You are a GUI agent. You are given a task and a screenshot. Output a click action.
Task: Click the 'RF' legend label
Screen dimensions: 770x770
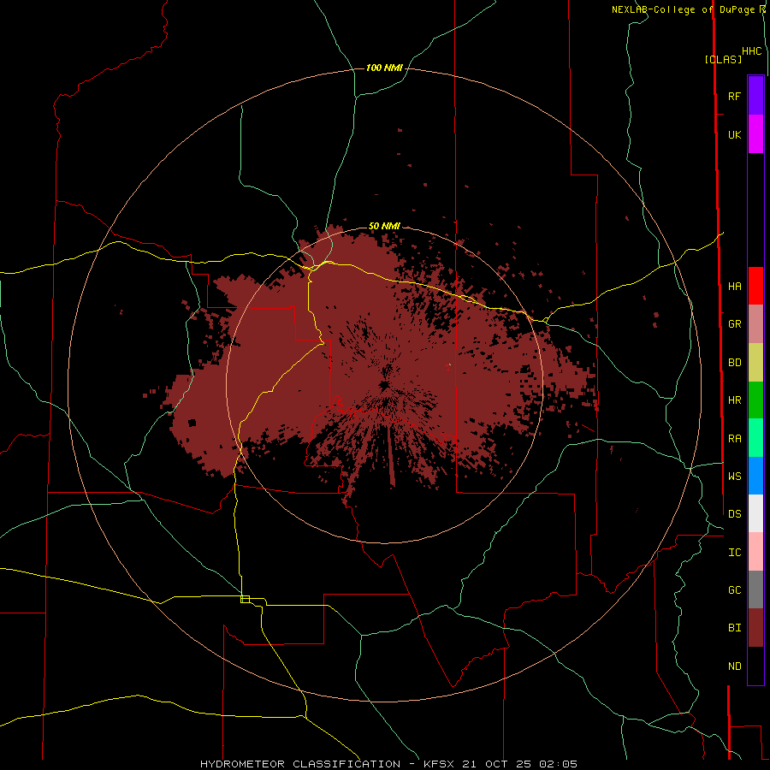point(734,96)
